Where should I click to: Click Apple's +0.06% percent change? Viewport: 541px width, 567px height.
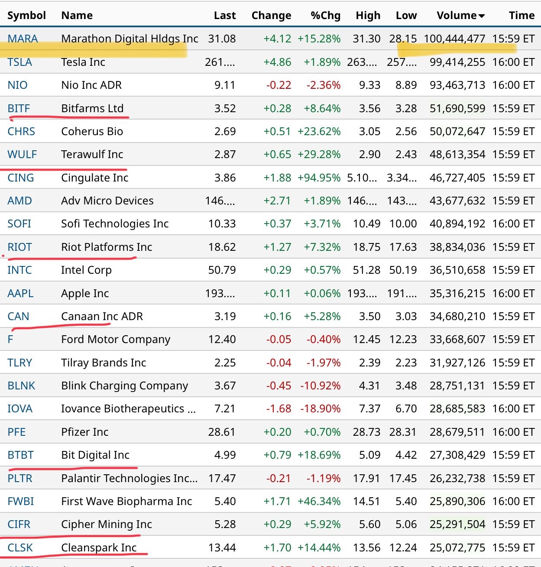tap(322, 293)
